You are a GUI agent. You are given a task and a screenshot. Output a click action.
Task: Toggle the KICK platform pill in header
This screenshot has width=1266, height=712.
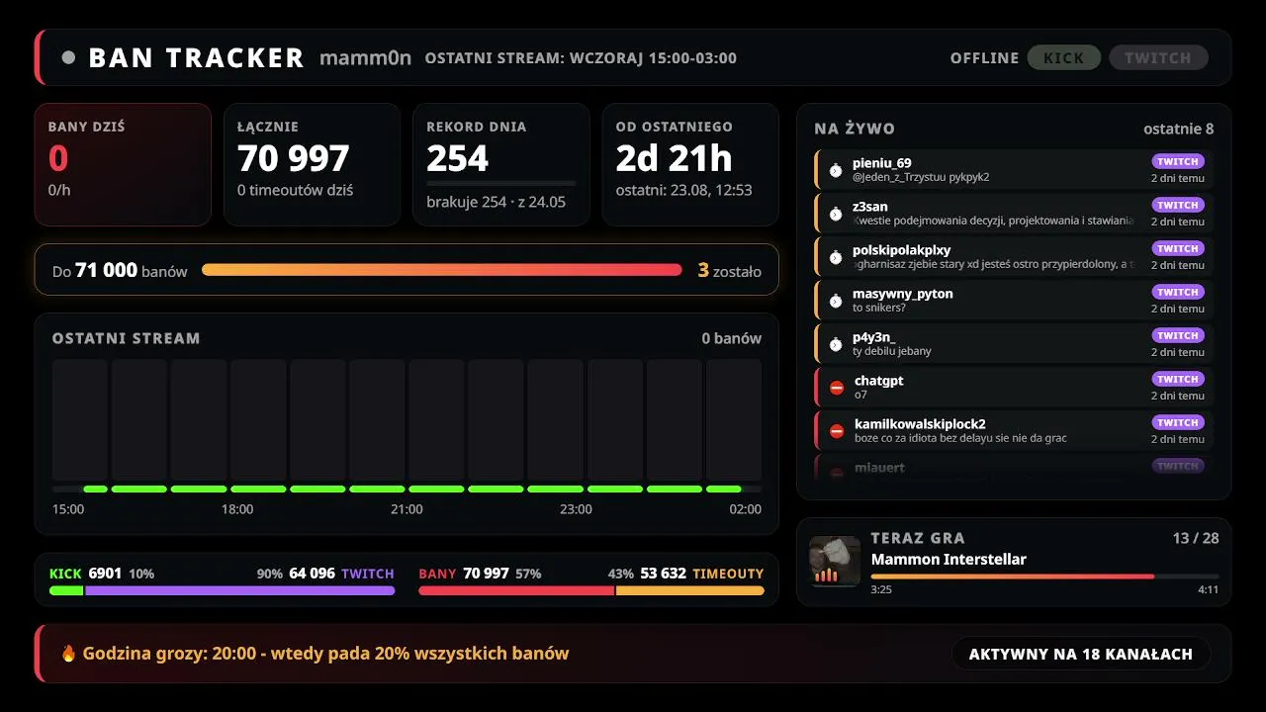[x=1063, y=57]
